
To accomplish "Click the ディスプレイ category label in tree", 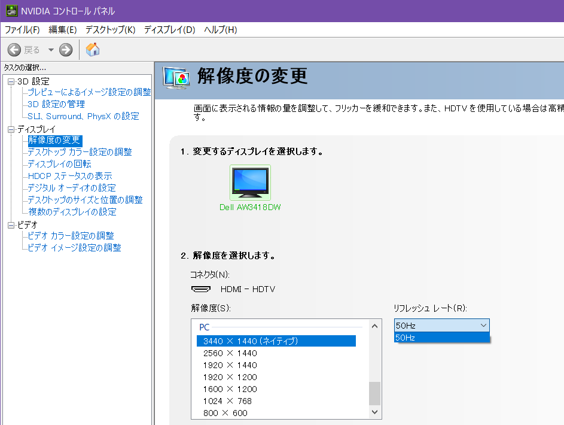I will (36, 129).
